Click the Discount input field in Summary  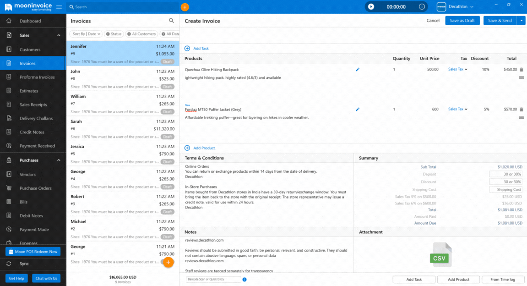(506, 181)
